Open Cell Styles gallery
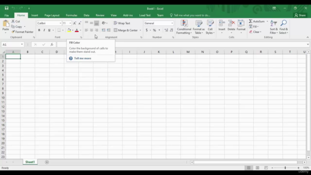Image resolution: width=311 pixels, height=175 pixels. pyautogui.click(x=210, y=27)
